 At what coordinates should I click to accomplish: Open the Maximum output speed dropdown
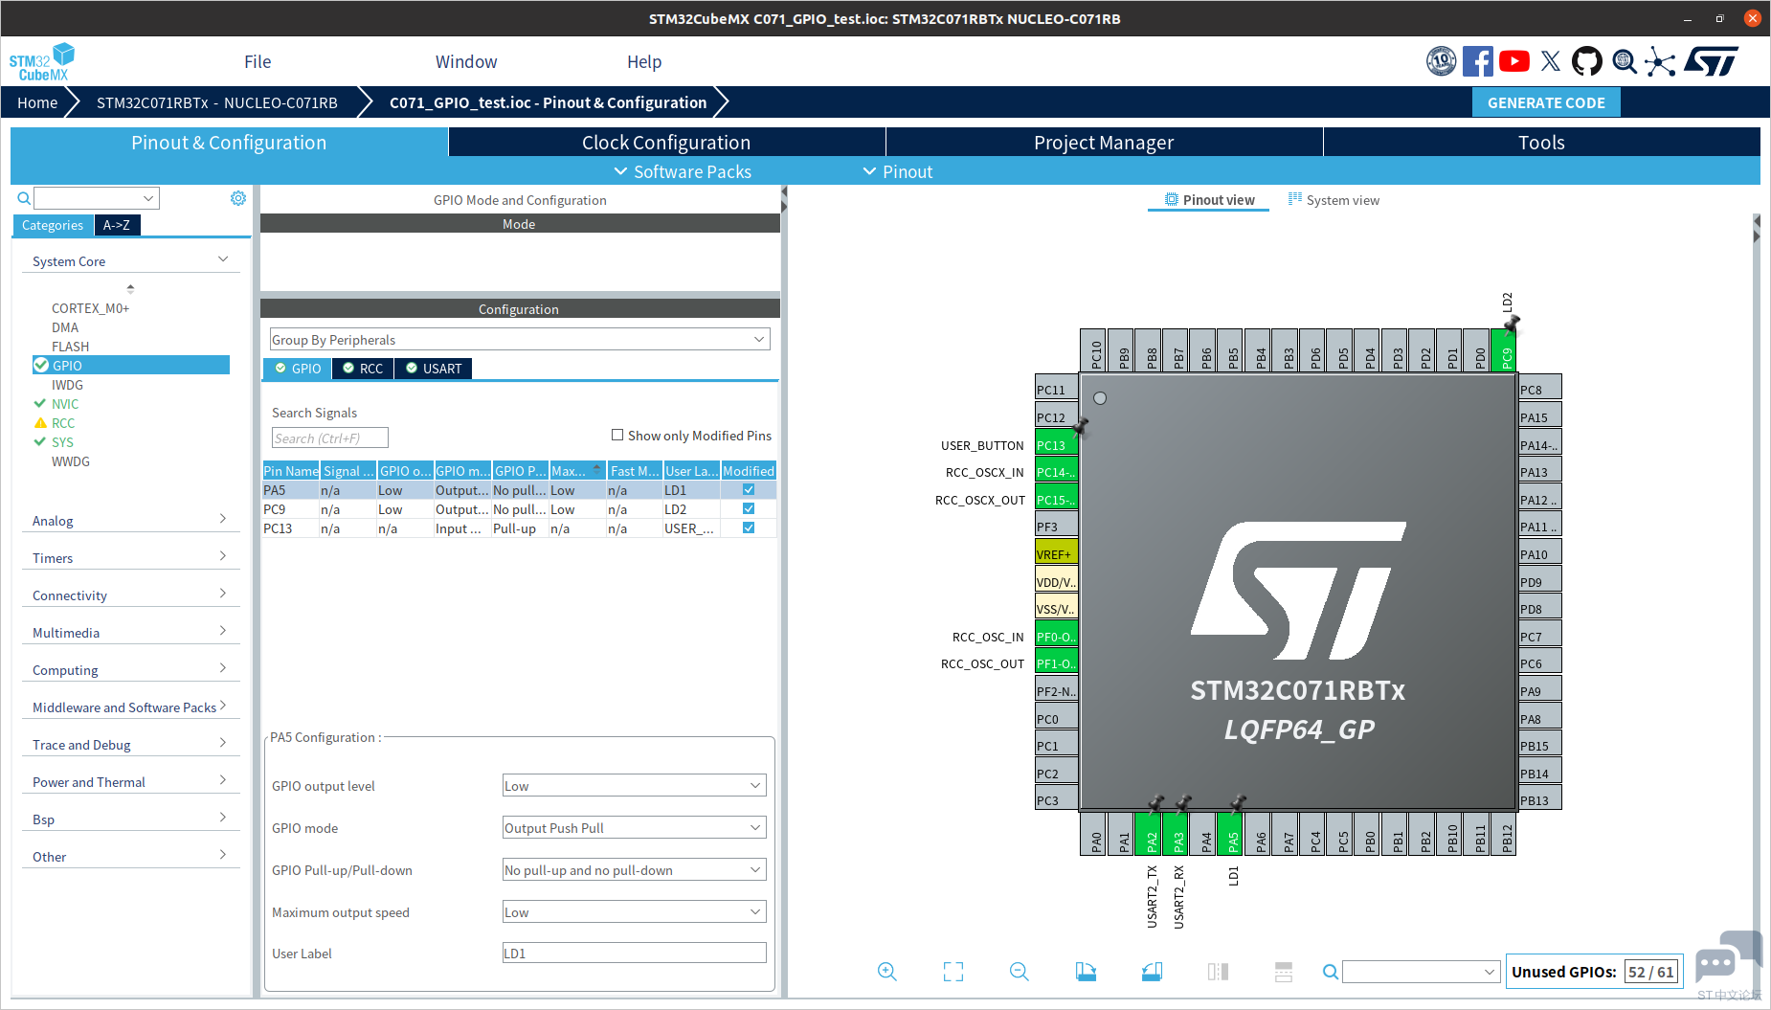point(635,912)
